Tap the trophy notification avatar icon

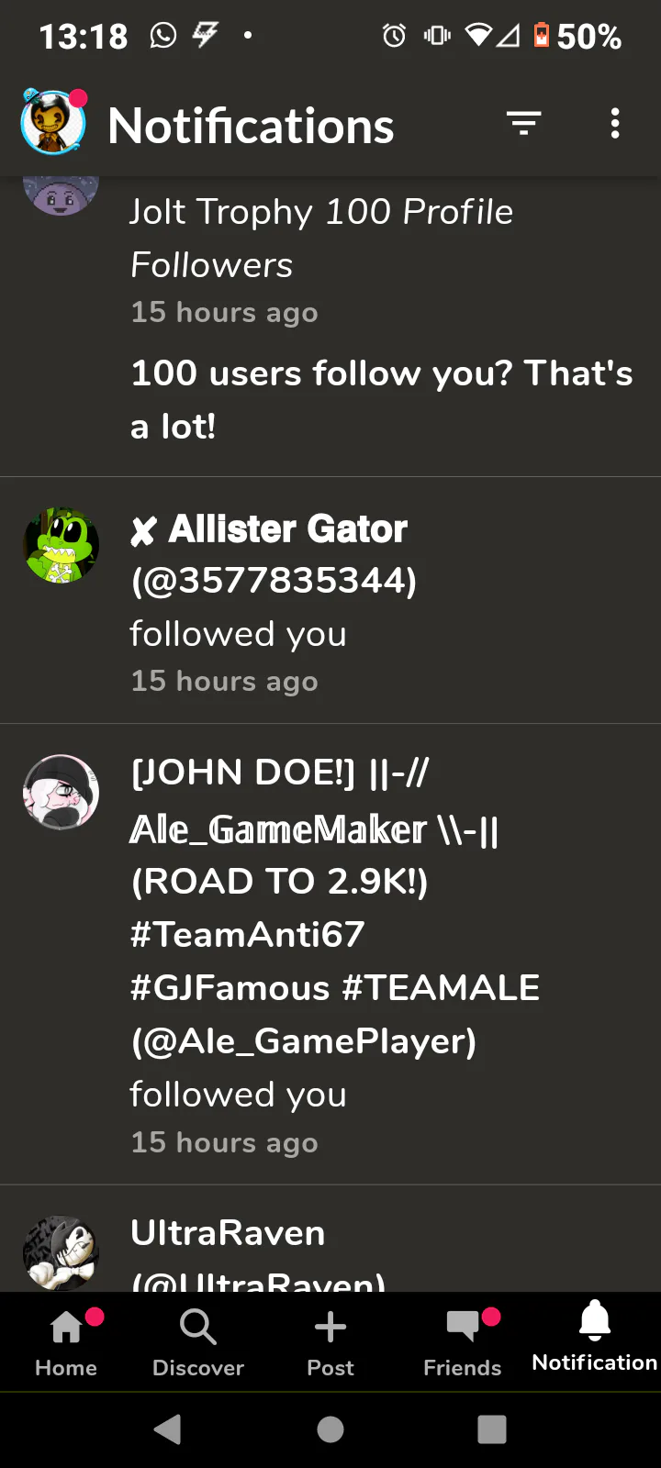click(61, 195)
